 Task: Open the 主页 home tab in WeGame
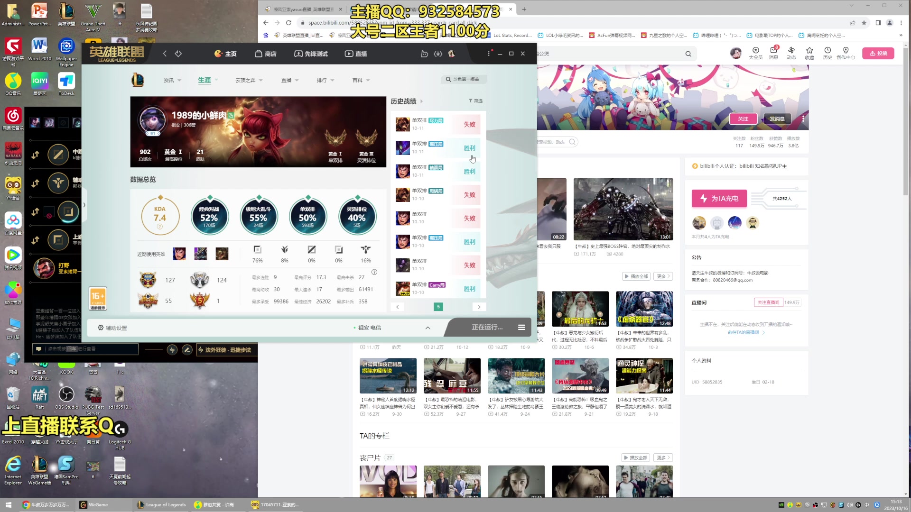(x=225, y=54)
